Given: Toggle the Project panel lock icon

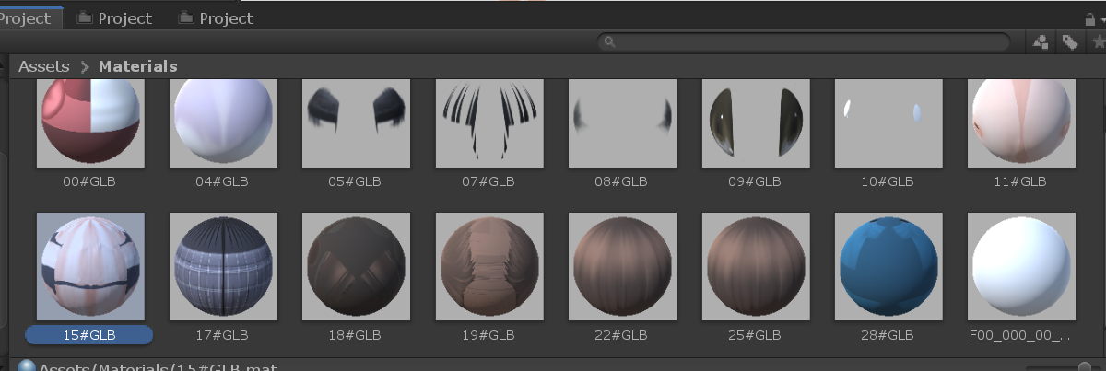Looking at the screenshot, I should [x=1092, y=17].
